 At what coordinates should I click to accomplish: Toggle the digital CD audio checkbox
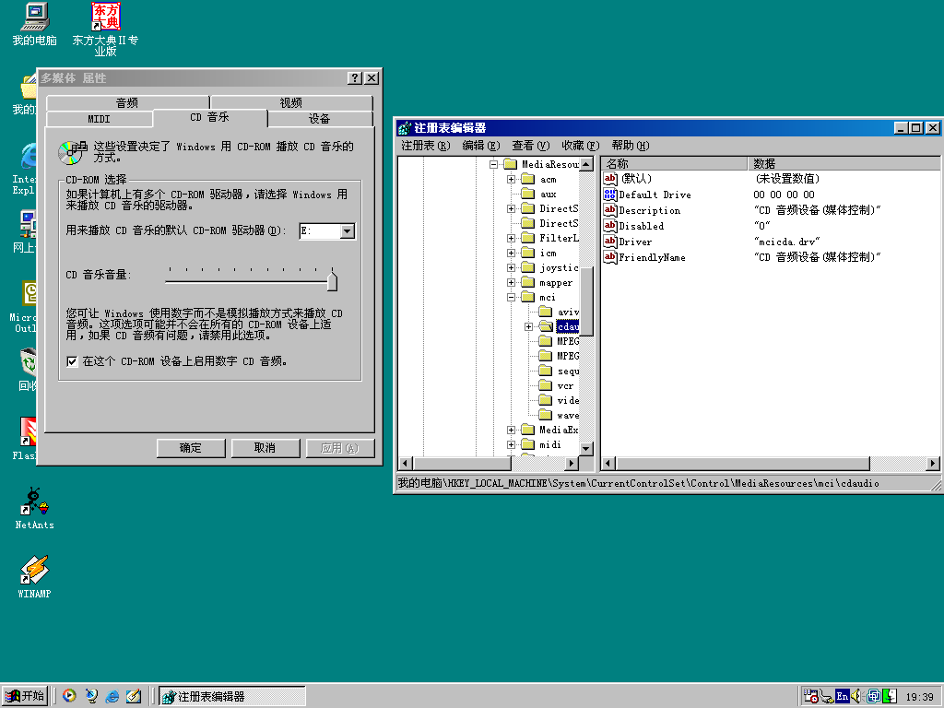[73, 362]
